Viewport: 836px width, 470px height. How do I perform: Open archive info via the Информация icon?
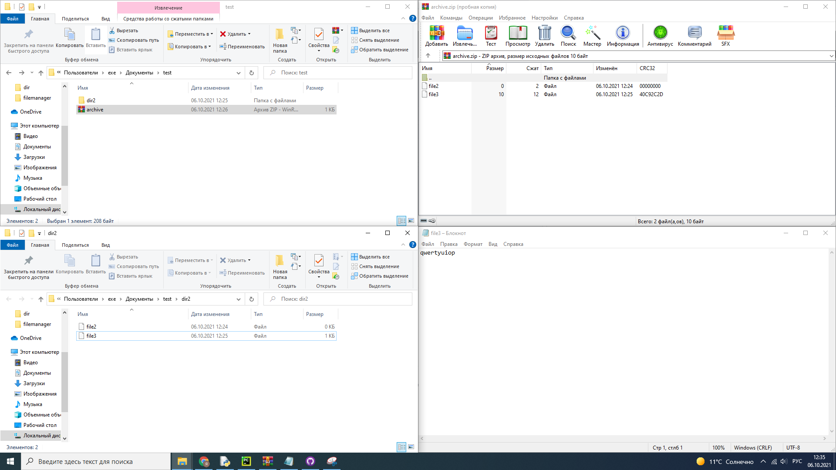tap(623, 36)
